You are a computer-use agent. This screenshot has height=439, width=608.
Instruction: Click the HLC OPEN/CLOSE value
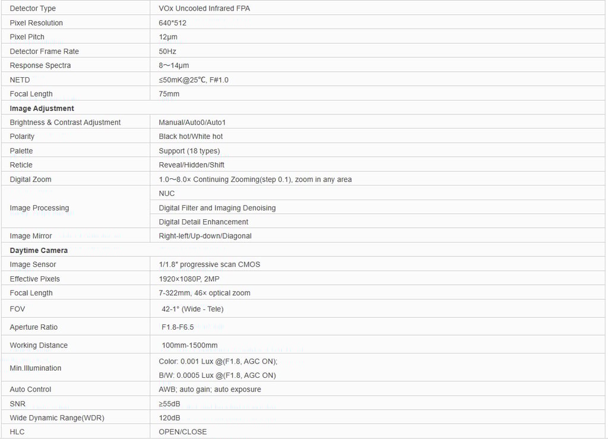(183, 432)
